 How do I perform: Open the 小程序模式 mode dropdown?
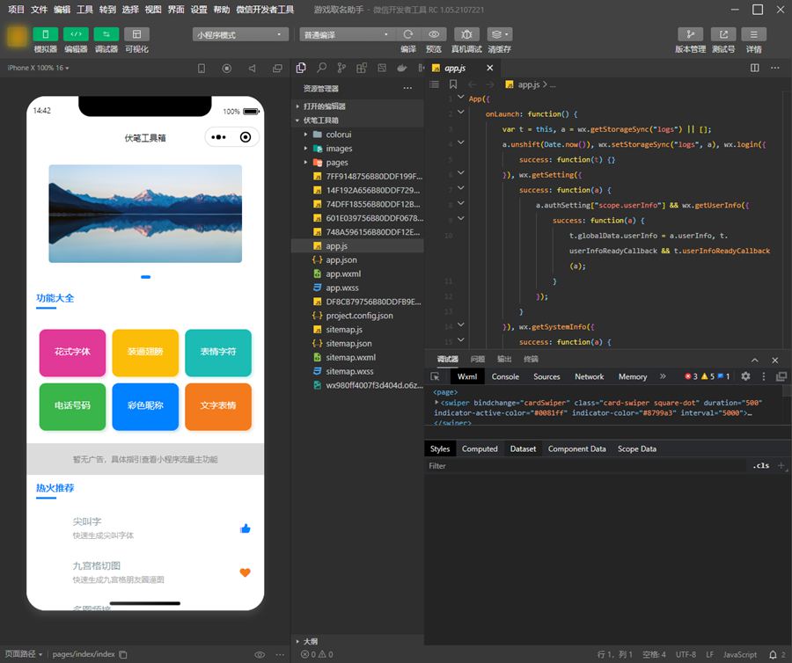point(240,35)
